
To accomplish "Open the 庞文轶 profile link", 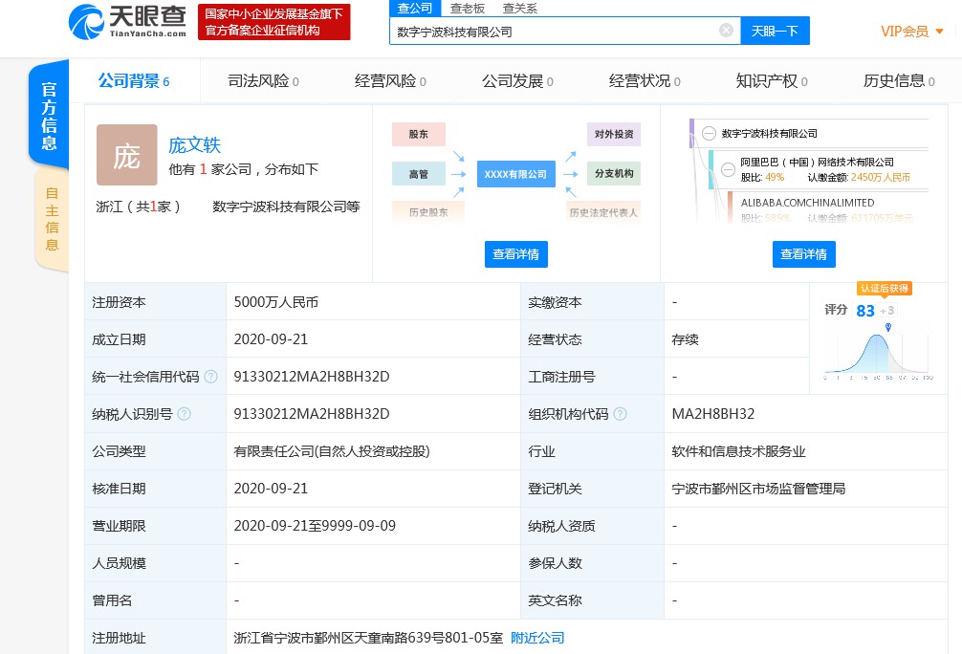I will [x=194, y=145].
